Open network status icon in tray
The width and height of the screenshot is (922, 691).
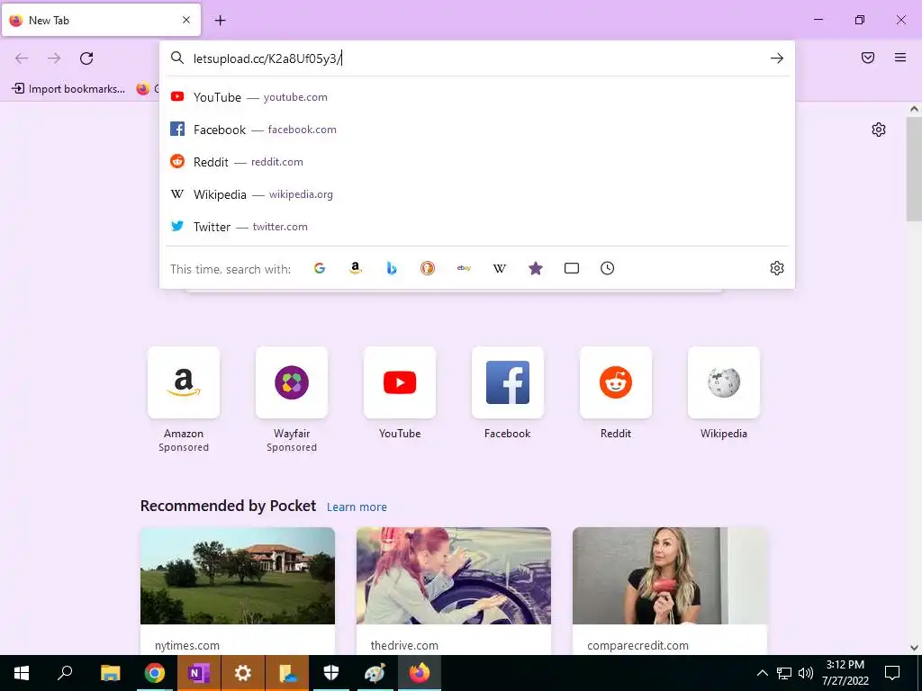784,673
